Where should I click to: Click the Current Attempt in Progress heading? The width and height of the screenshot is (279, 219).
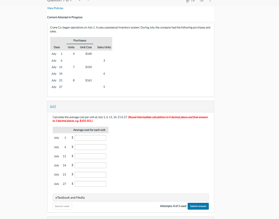(x=65, y=17)
